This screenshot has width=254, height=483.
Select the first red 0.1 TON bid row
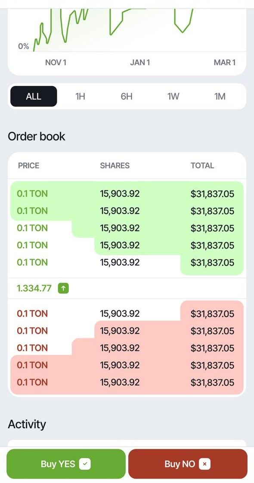tap(127, 314)
